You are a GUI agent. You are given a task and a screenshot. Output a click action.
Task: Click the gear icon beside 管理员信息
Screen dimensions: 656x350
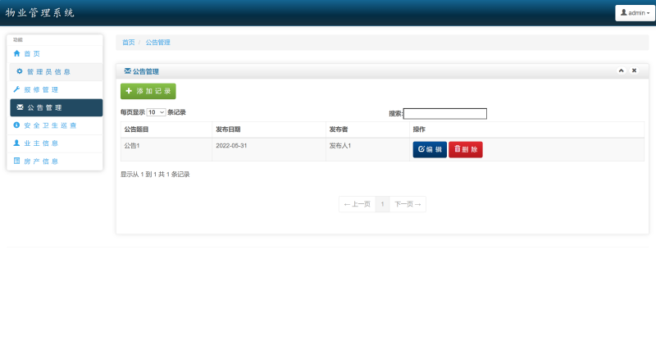tap(19, 71)
